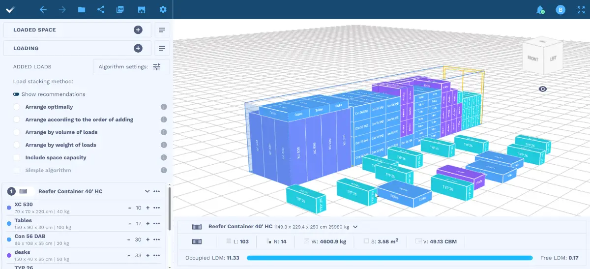This screenshot has height=269, width=590.
Task: Expand Reefer Container dropdown in bottom bar
Action: [355, 227]
